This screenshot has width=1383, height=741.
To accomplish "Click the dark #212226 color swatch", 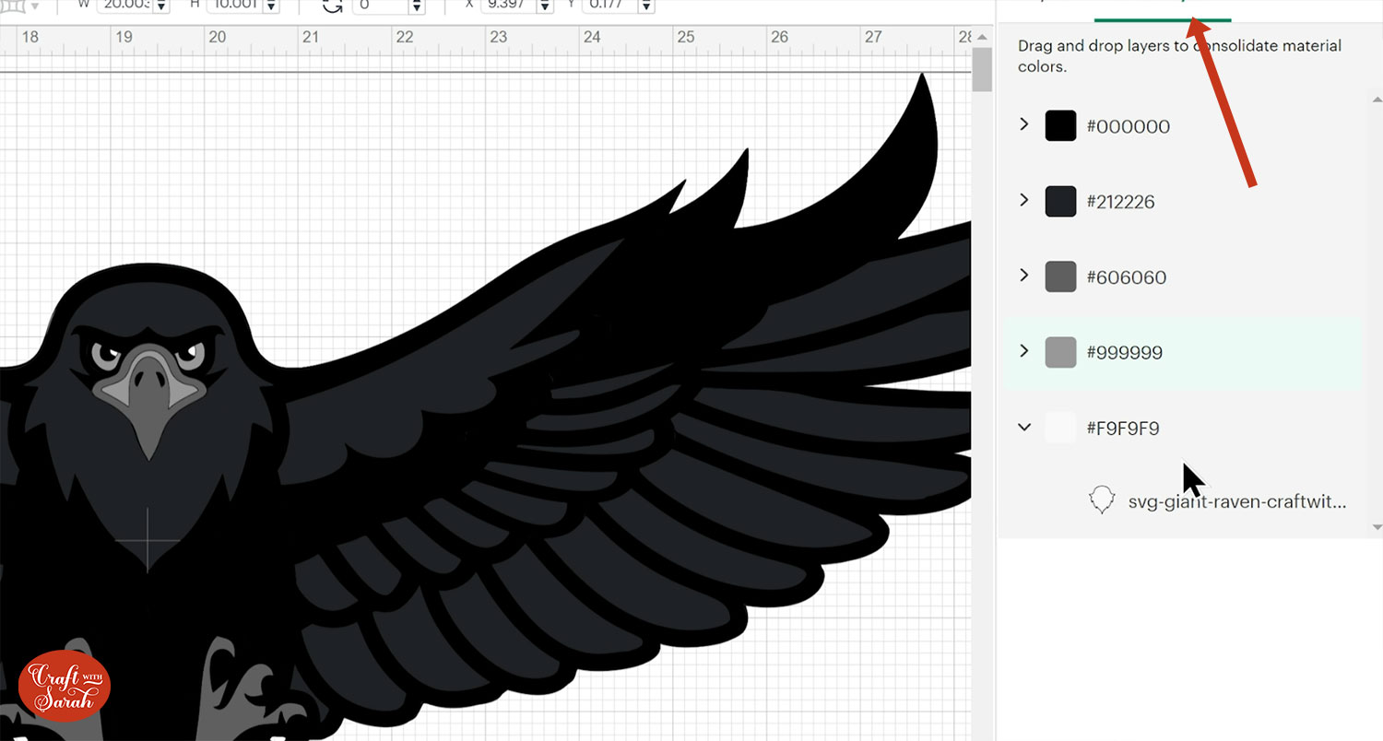I will tap(1061, 201).
